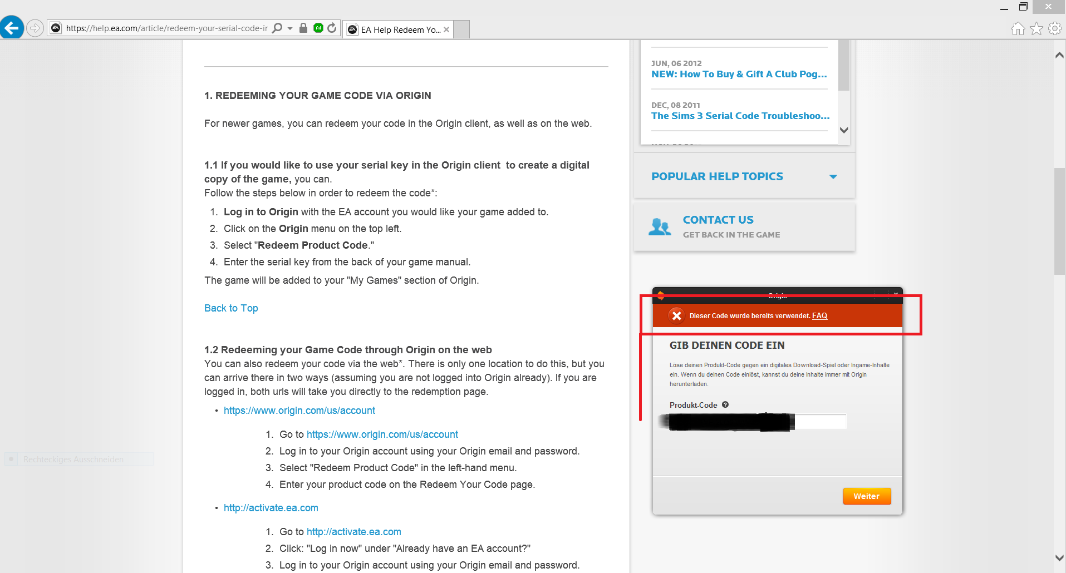This screenshot has height=573, width=1066.
Task: Open a new blank tab
Action: coord(461,29)
